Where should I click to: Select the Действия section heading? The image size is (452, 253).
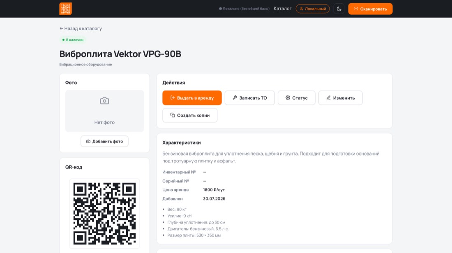173,82
